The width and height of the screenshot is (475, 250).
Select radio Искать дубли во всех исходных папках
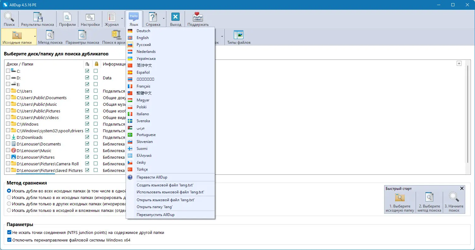click(x=9, y=191)
